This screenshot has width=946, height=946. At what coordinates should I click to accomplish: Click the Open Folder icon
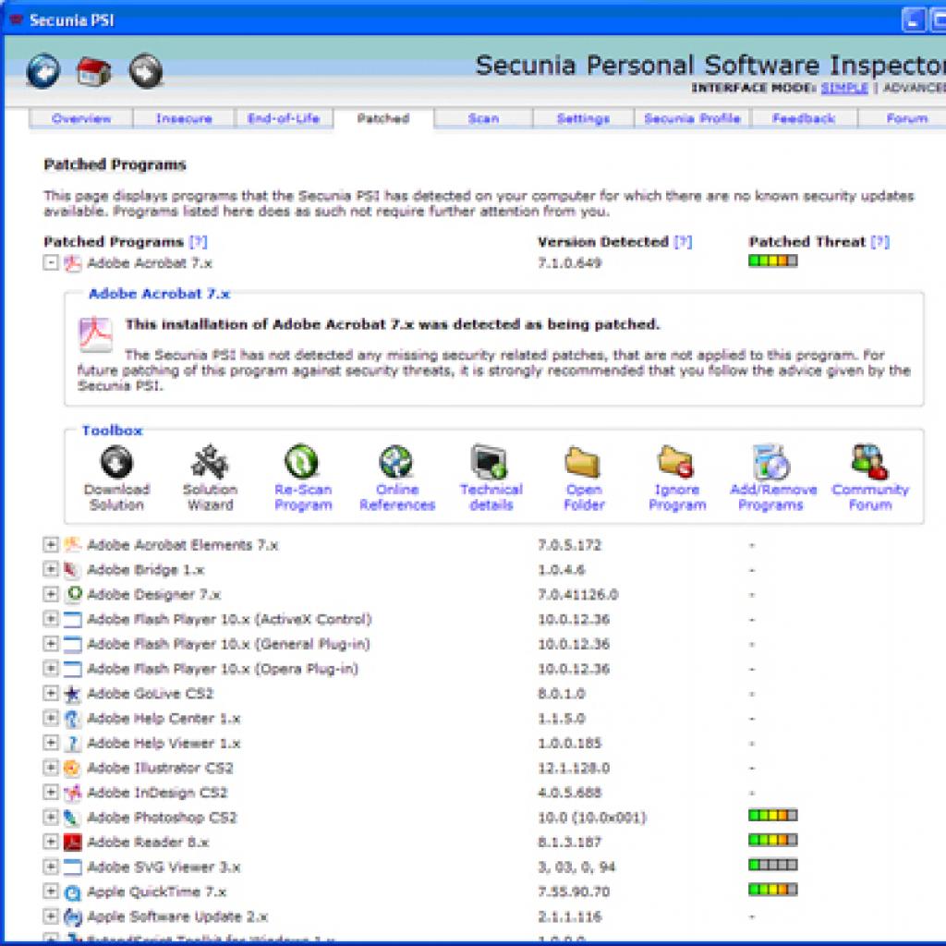pos(582,463)
